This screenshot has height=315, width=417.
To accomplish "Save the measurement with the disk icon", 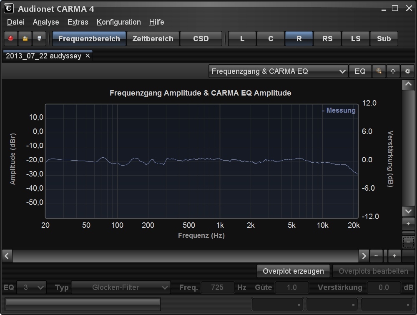I will 39,39.
